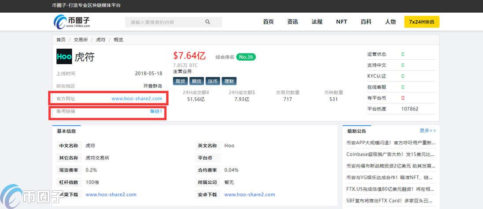Click the 7.93亿 24H dollar volume
483x209 pixels.
tap(242, 99)
